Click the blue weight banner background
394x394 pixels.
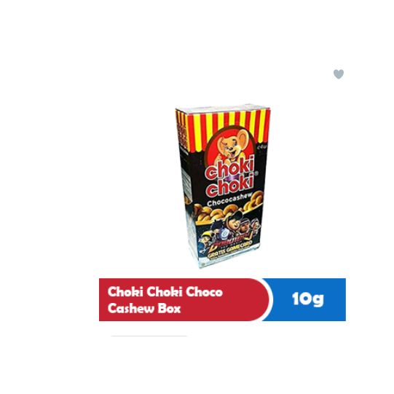(x=308, y=299)
